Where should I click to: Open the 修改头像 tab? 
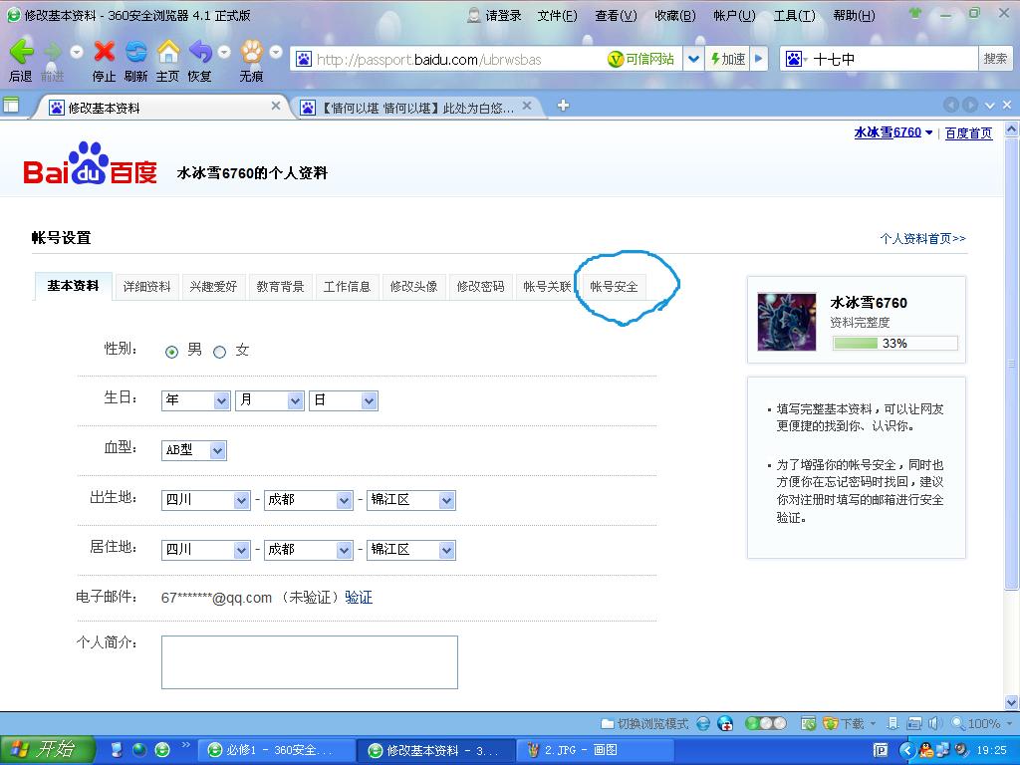pyautogui.click(x=413, y=286)
